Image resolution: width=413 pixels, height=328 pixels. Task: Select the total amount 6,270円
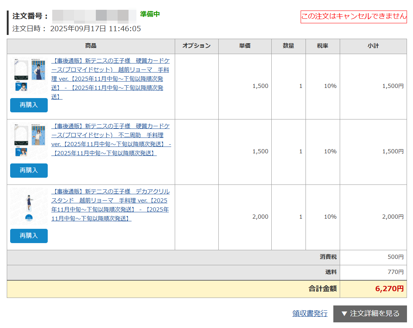click(x=389, y=289)
